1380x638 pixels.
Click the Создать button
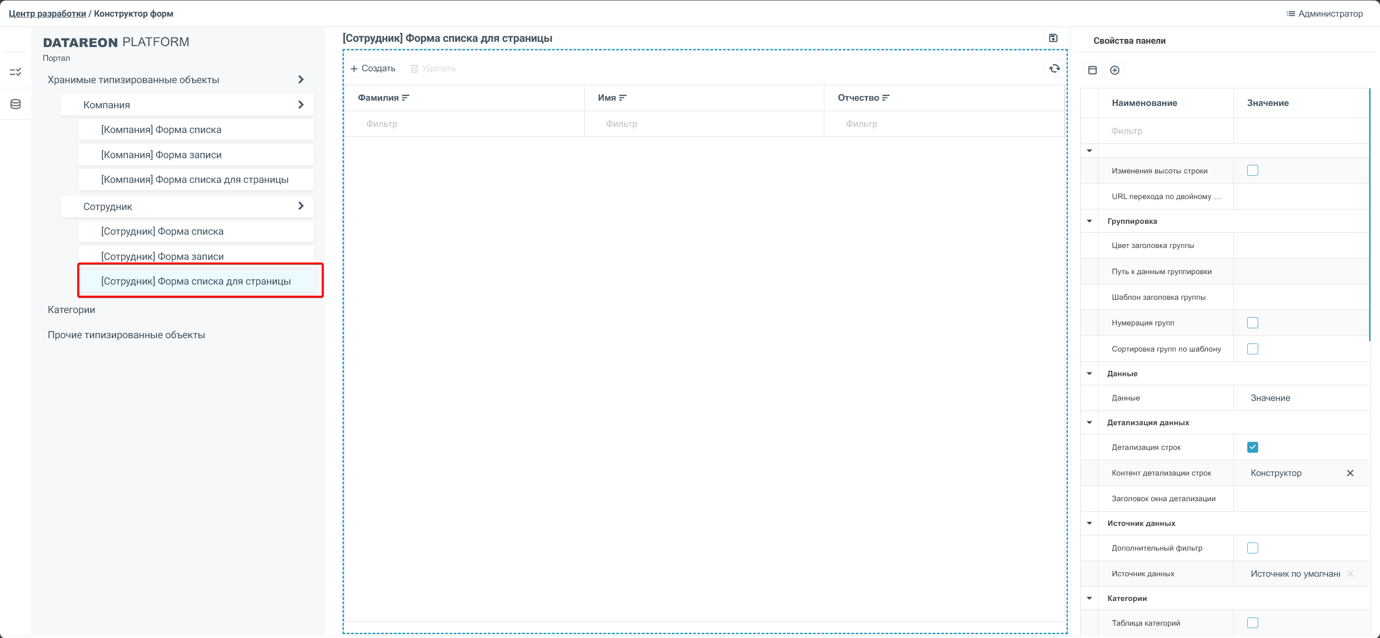pos(372,68)
